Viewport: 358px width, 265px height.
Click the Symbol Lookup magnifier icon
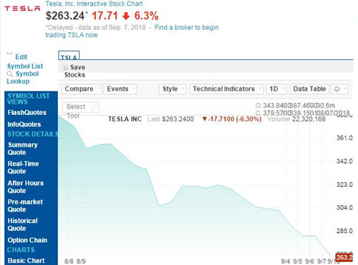10,74
